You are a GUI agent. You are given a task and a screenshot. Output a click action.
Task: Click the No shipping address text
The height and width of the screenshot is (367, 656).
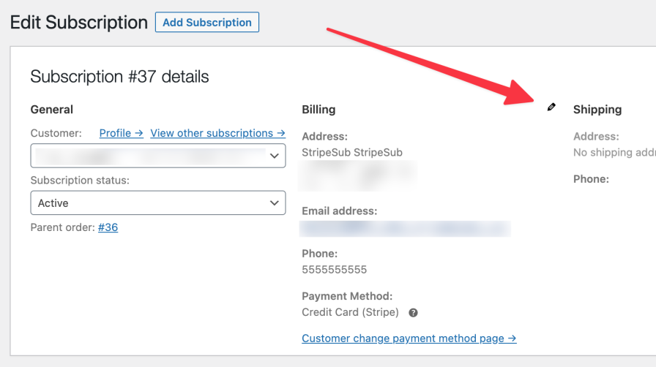coord(614,153)
